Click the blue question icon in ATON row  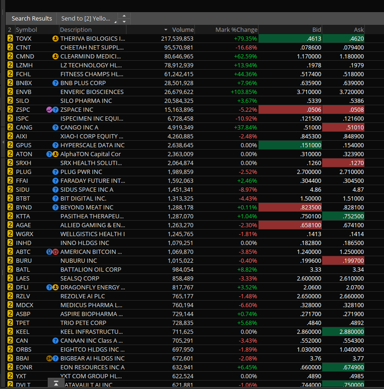49,154
